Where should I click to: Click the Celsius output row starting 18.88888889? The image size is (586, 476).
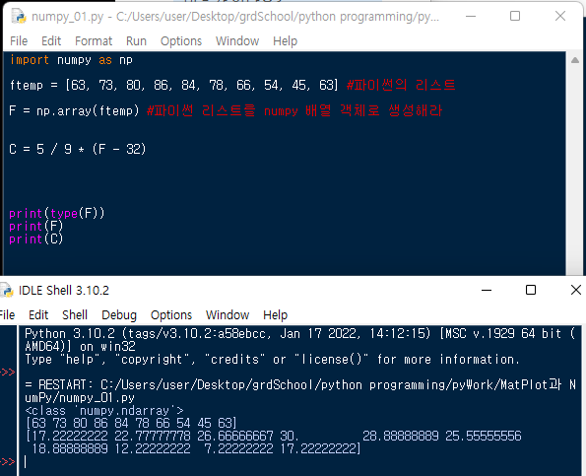click(196, 448)
